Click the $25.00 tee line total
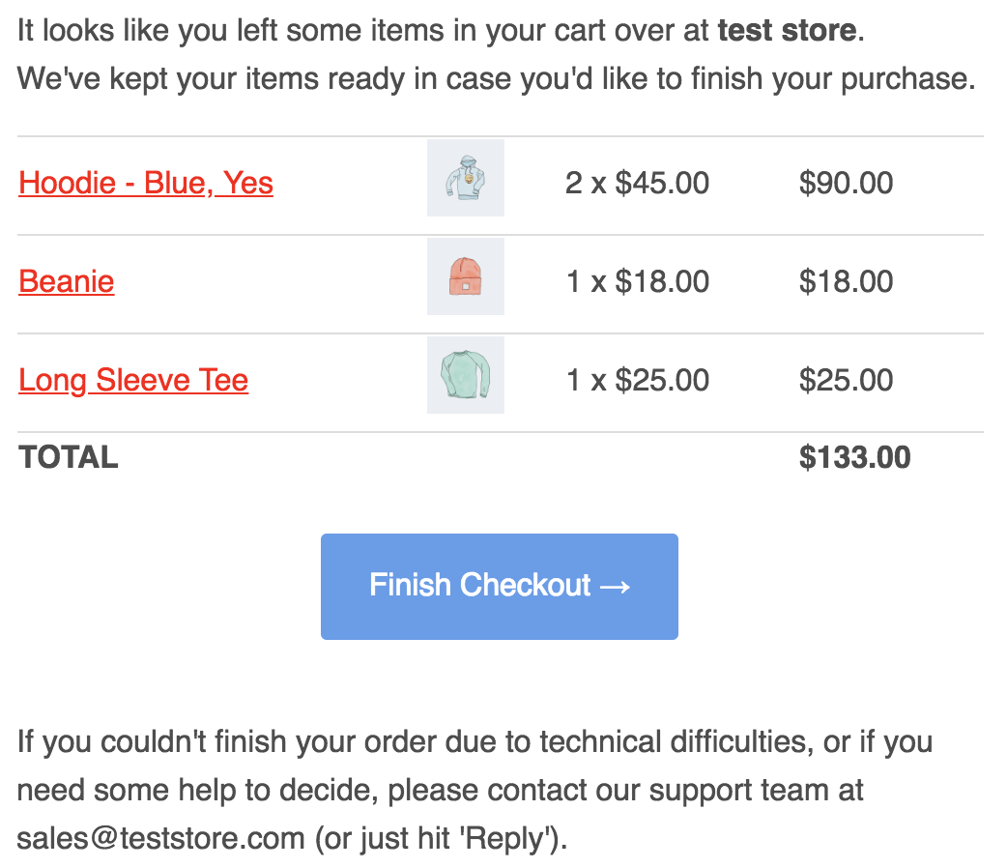 click(846, 380)
